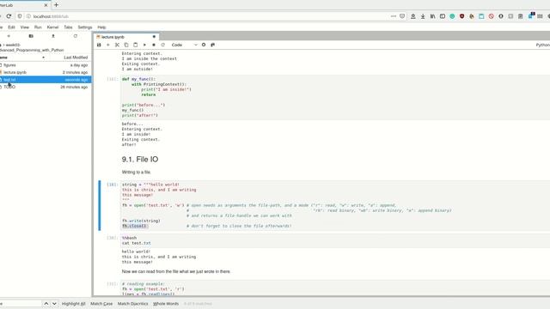The height and width of the screenshot is (309, 550).
Task: Toggle Match Diacritics in find bar
Action: click(x=132, y=304)
